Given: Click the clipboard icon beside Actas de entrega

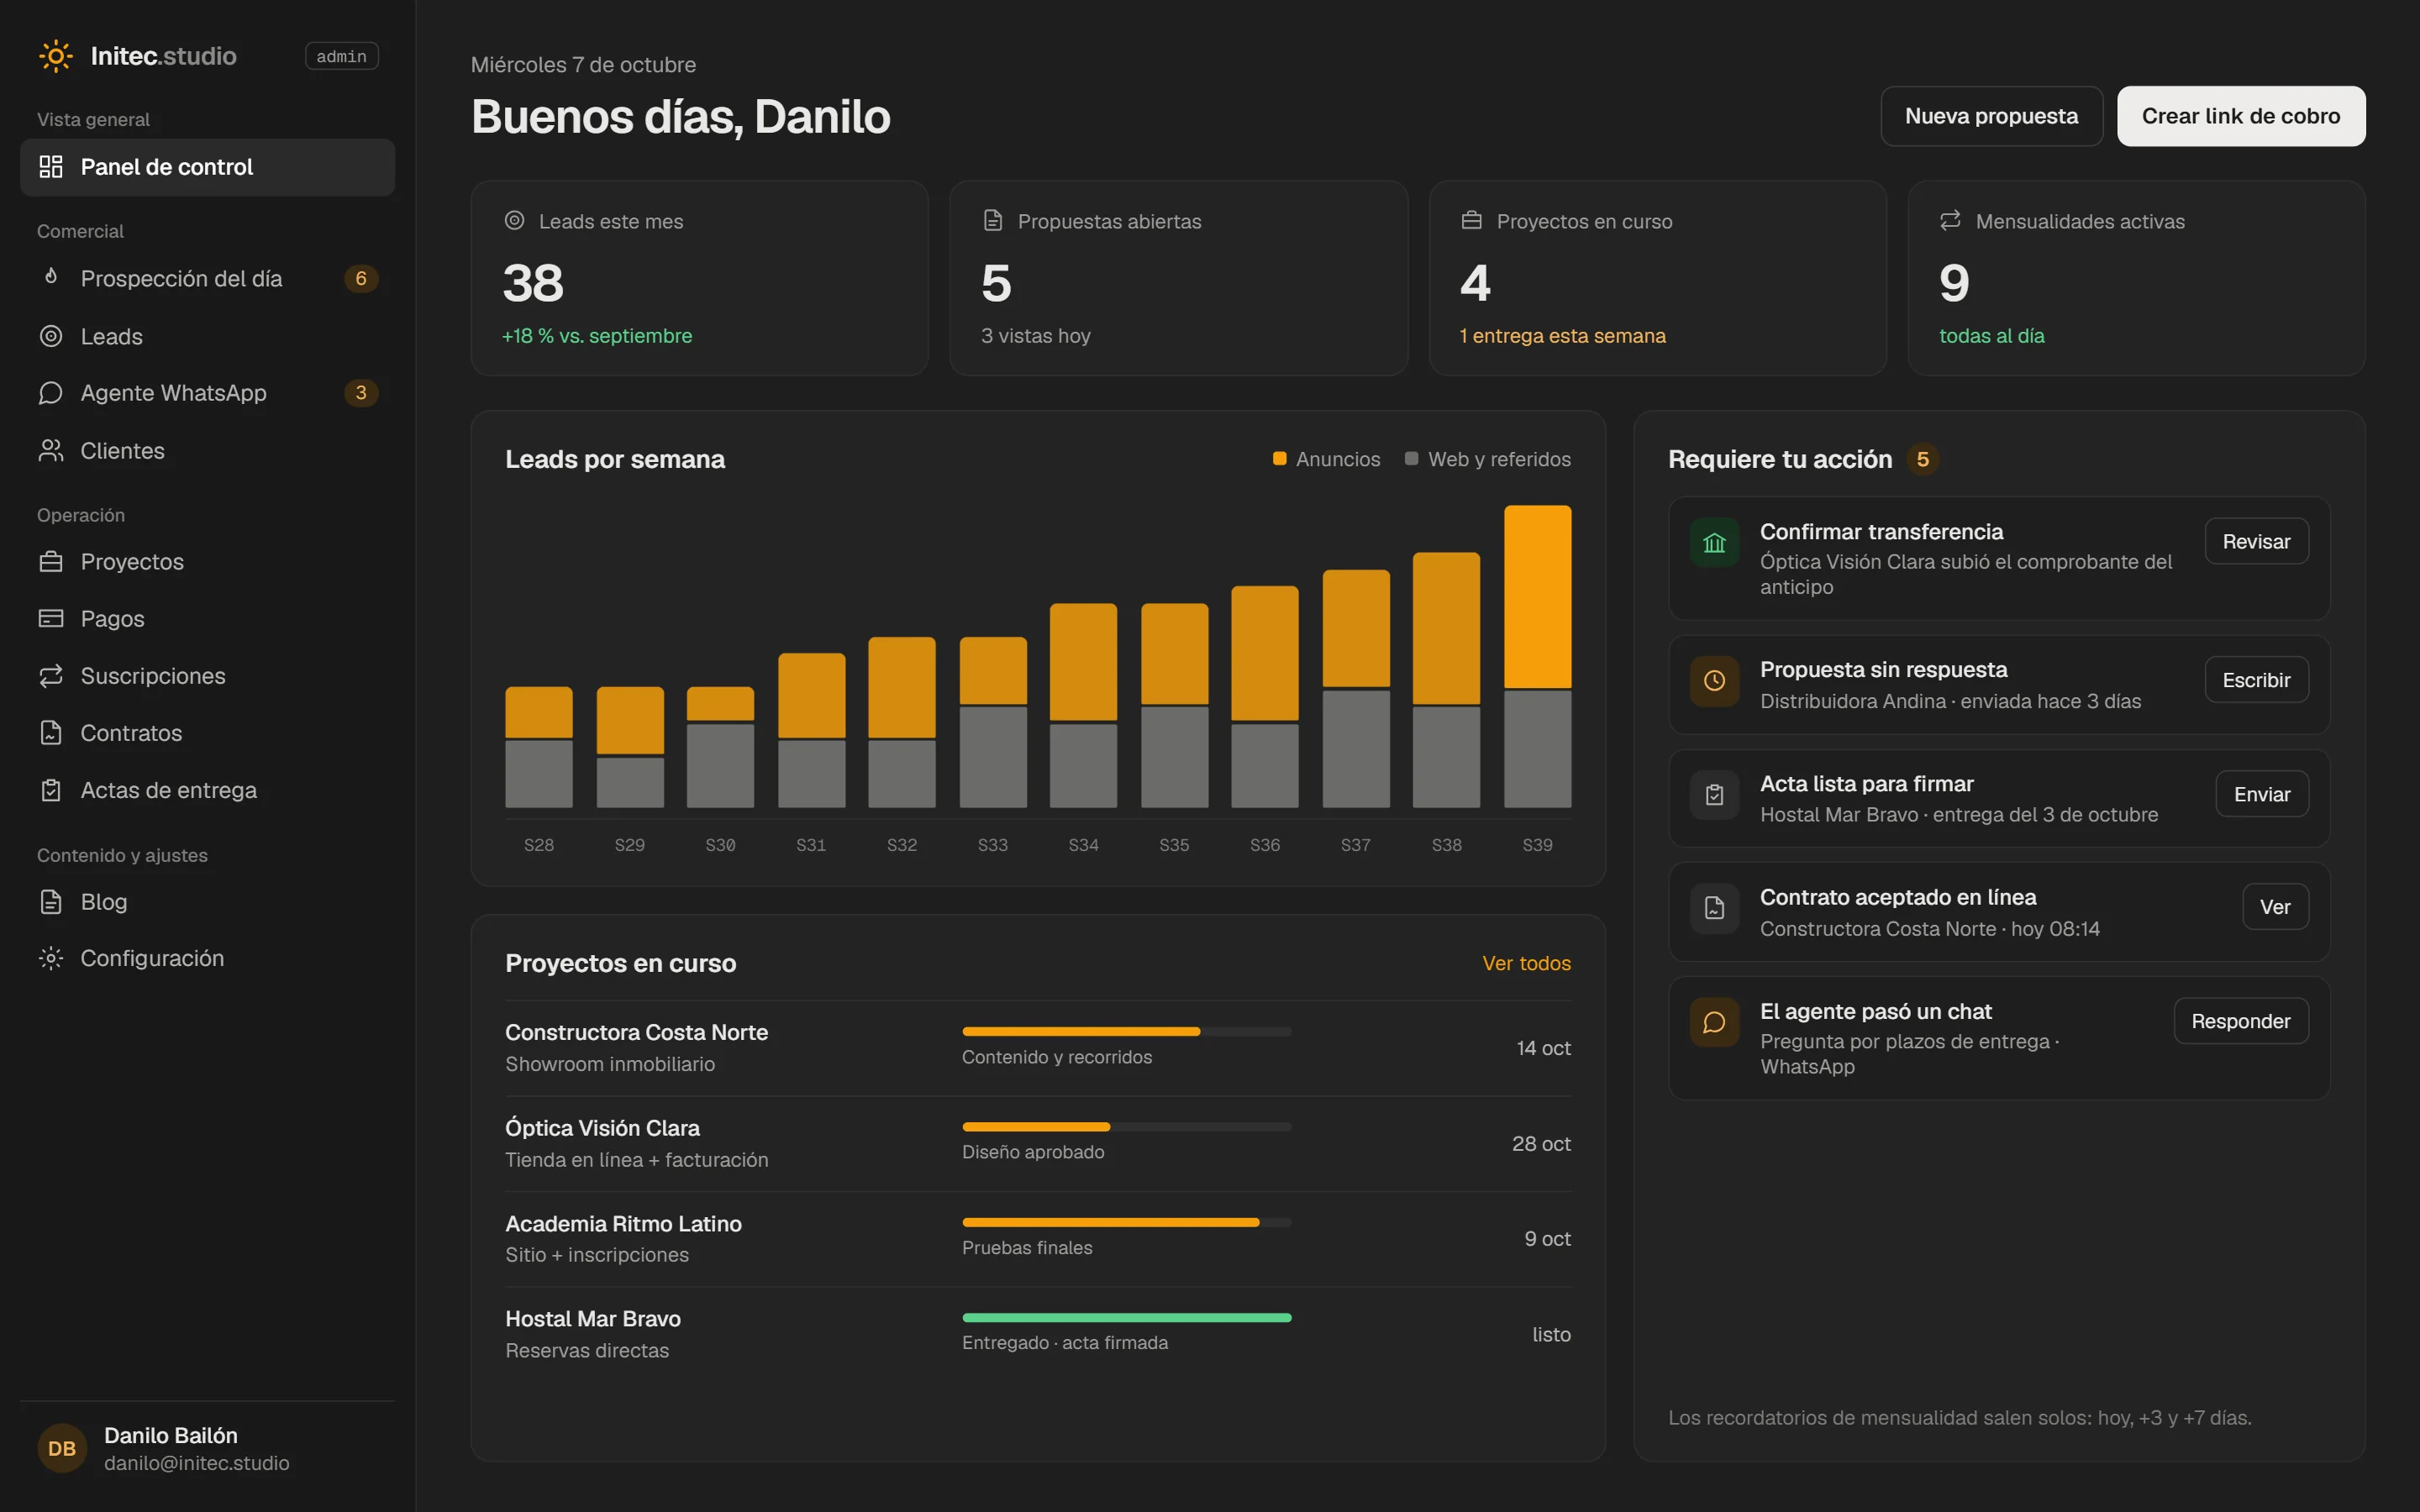Looking at the screenshot, I should 51,790.
